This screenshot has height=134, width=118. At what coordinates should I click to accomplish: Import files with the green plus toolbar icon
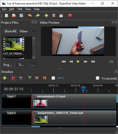click(x=46, y=16)
